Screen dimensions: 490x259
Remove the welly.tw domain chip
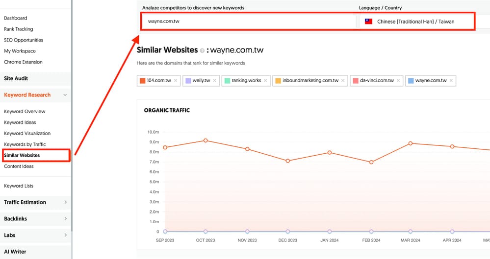point(215,80)
